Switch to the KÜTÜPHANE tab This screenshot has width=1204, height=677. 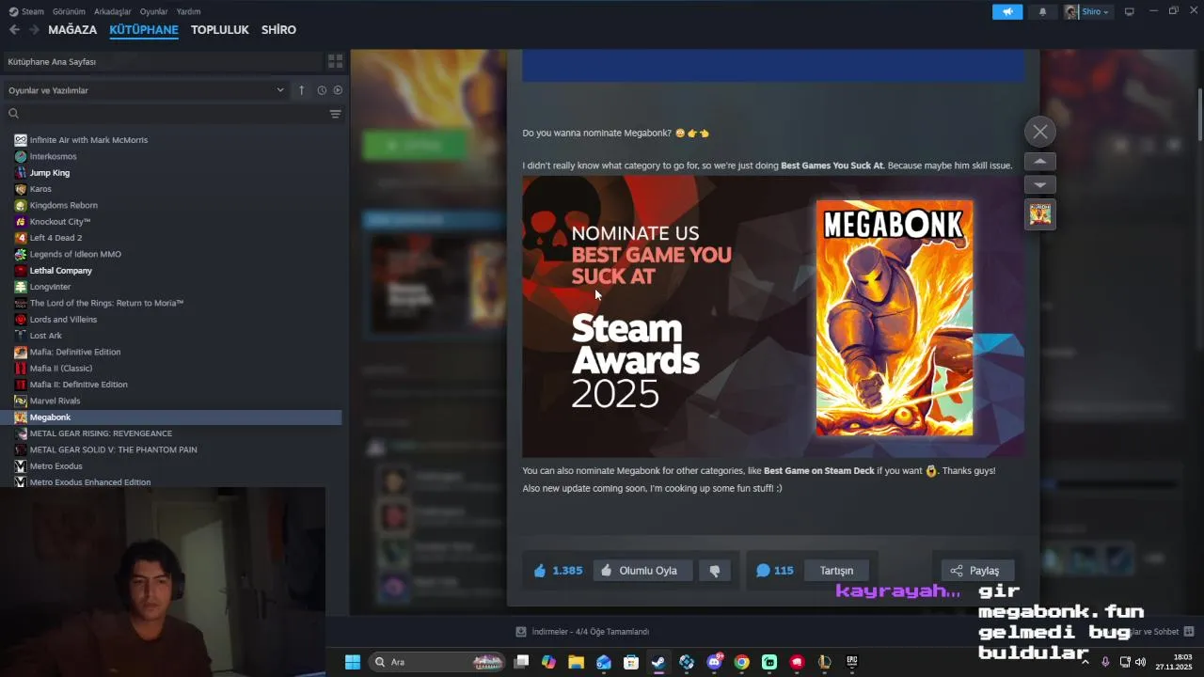[x=144, y=30]
